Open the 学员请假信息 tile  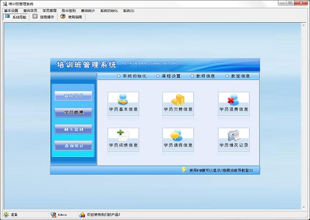point(178,139)
